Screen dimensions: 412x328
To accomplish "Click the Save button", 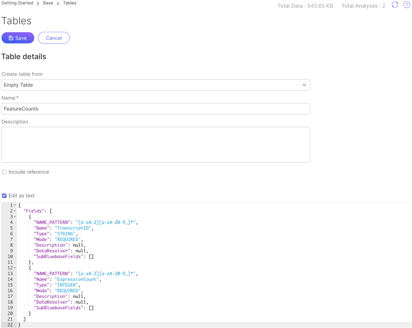I will pos(18,38).
